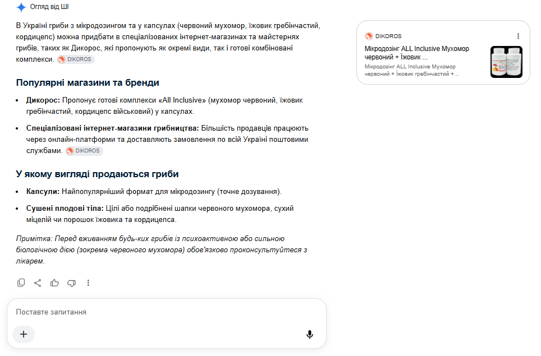The image size is (541, 356).
Task: Click the plus button in the question box
Action: point(24,334)
